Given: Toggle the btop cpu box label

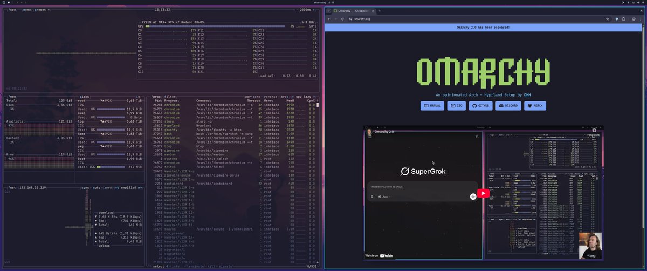Looking at the screenshot, I should pos(13,9).
